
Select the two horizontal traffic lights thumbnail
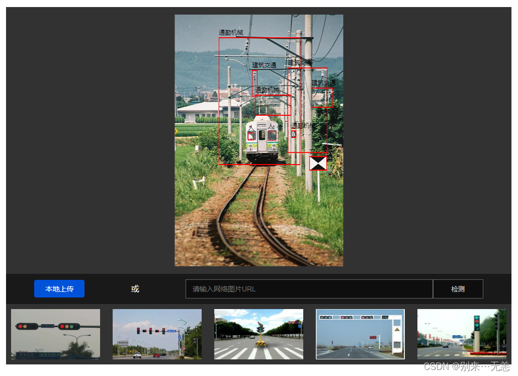pyautogui.click(x=55, y=334)
